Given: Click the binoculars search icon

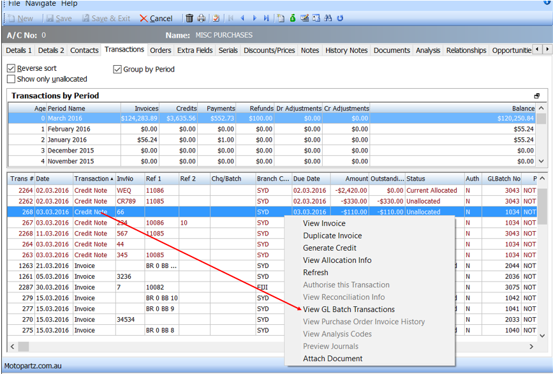Looking at the screenshot, I should click(328, 18).
